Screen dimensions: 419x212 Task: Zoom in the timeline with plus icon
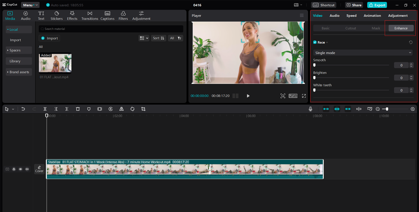point(412,109)
